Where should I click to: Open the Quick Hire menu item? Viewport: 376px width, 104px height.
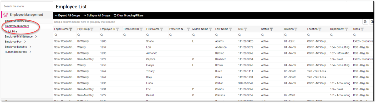point(11,31)
